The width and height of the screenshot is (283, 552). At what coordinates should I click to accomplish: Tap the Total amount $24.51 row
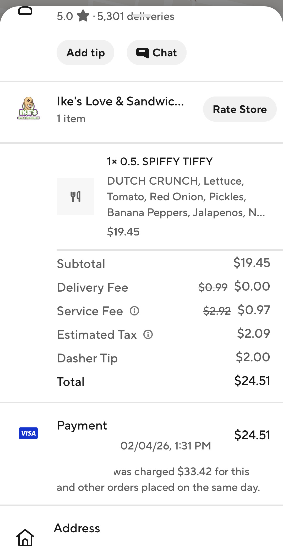tap(164, 381)
